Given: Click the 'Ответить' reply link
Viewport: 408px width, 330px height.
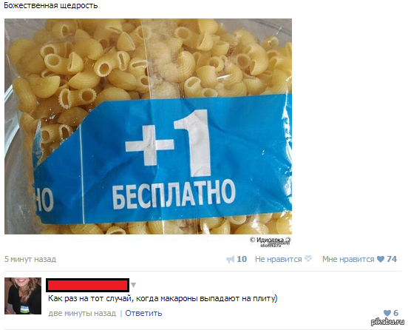Looking at the screenshot, I should click(143, 313).
